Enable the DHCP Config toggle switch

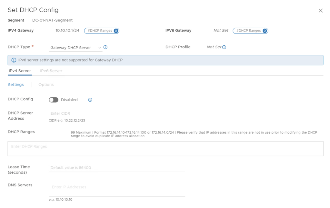click(54, 100)
